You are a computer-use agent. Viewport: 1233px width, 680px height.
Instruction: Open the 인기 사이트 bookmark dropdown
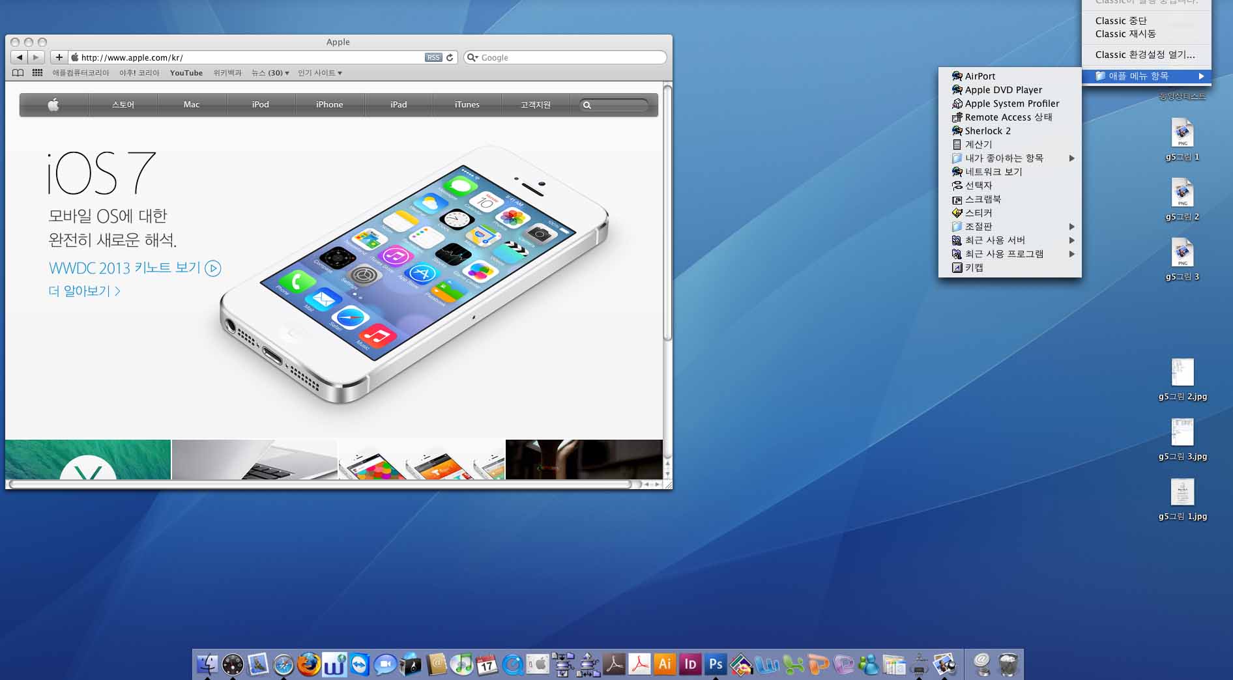(319, 73)
